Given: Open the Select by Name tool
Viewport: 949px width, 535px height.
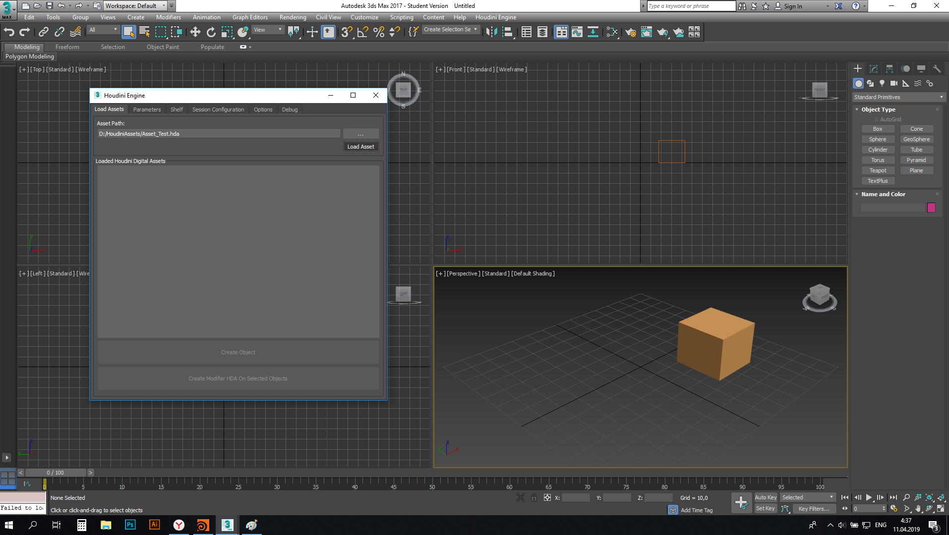Looking at the screenshot, I should 145,32.
